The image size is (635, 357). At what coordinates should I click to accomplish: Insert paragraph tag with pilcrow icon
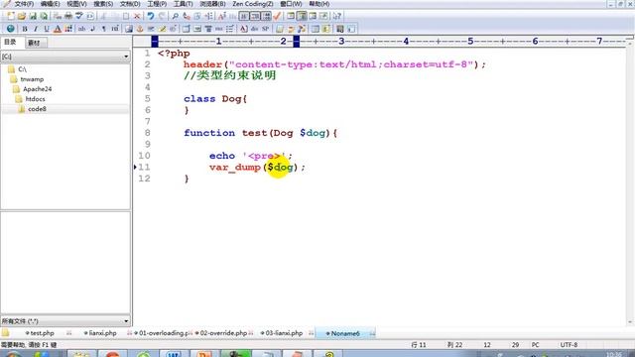[104, 29]
